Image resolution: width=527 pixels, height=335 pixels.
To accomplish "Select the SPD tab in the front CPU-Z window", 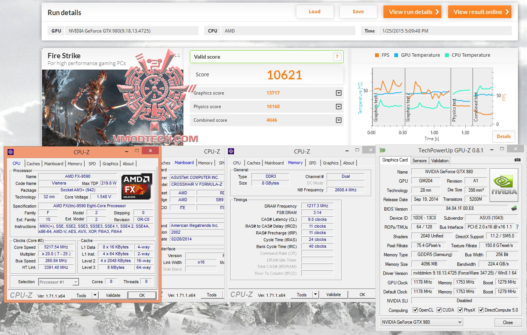I will [x=92, y=164].
